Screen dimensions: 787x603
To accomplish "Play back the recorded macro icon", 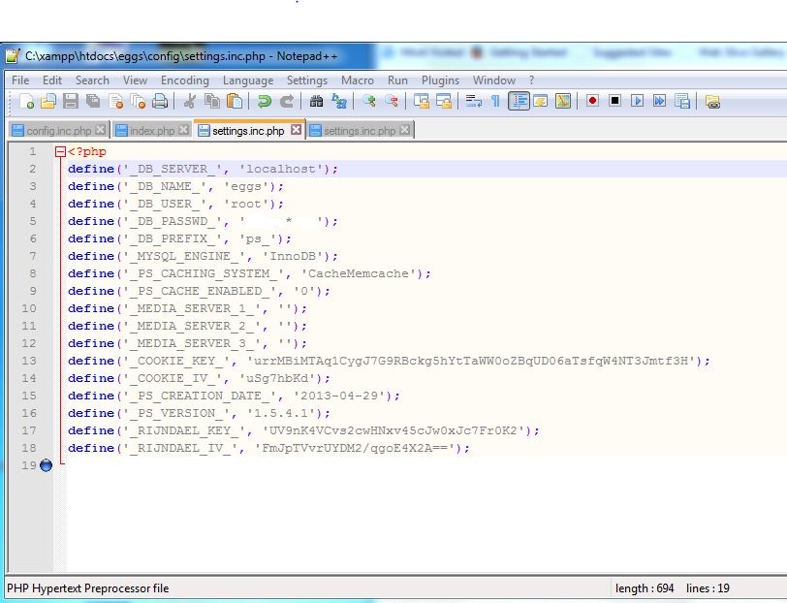I will point(638,101).
